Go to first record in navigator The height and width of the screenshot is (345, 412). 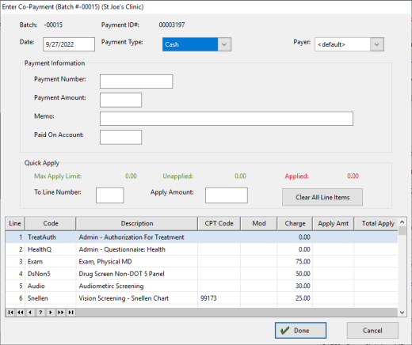point(10,313)
